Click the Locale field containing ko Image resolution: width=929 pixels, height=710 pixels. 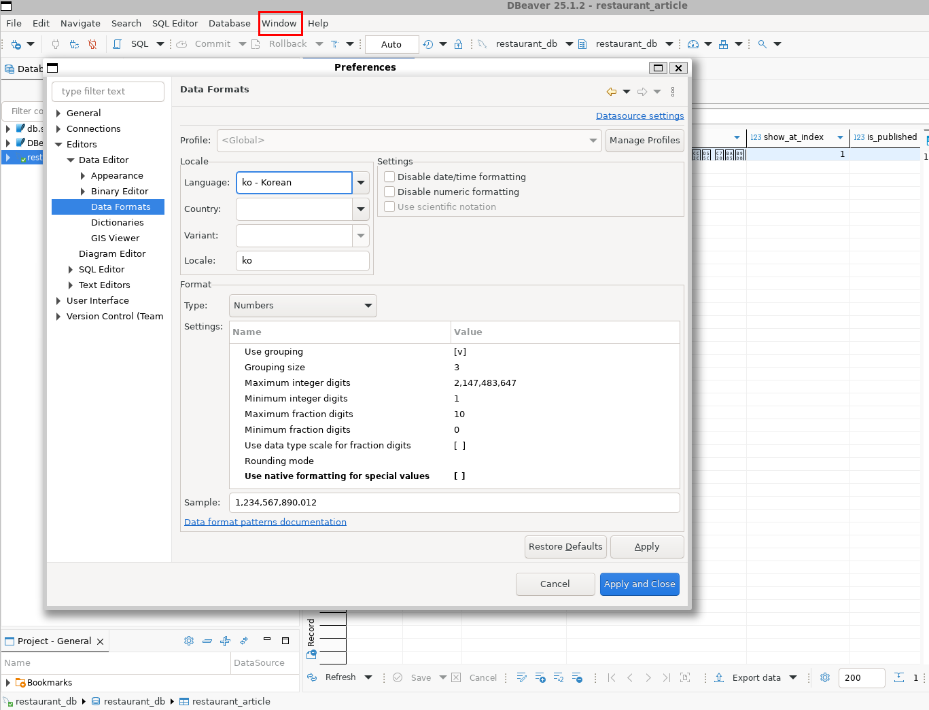pyautogui.click(x=302, y=261)
